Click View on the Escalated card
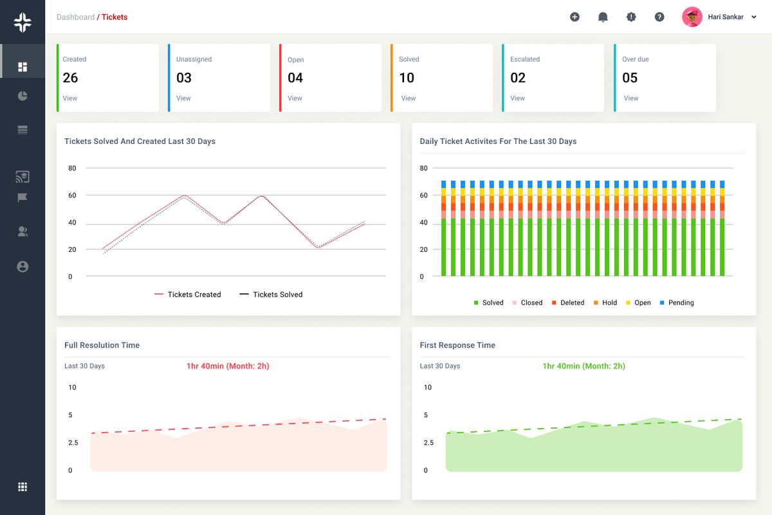Screen dimensions: 772x515 coord(518,98)
